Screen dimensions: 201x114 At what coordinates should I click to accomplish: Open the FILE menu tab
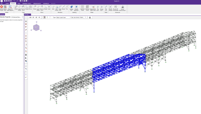pyautogui.click(x=2, y=3)
